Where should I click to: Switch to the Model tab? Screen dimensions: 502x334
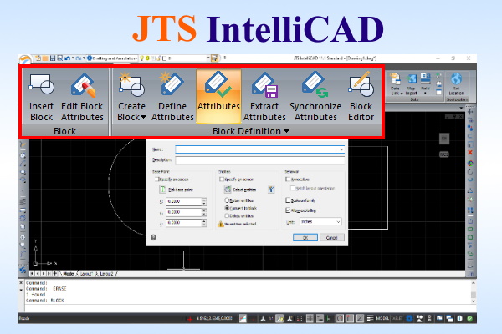coord(69,274)
